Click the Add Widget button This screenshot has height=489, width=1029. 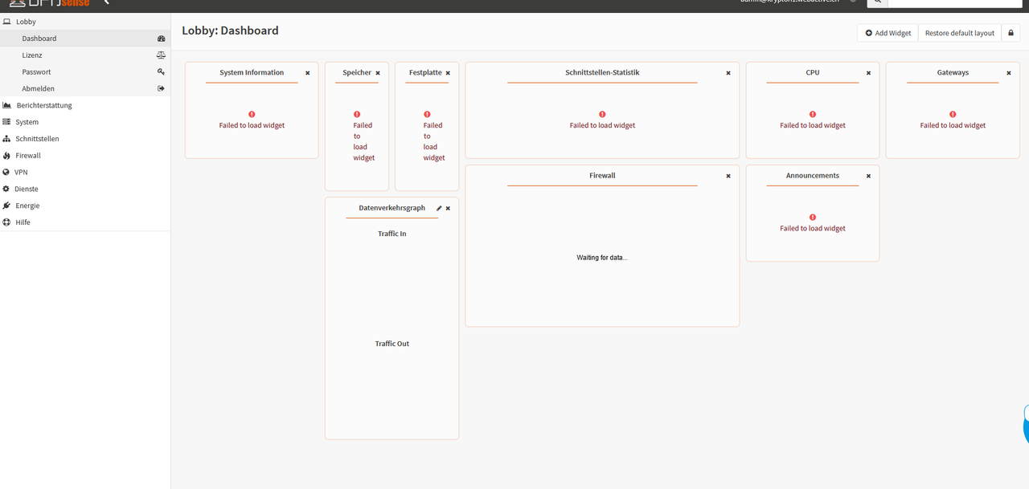(888, 33)
